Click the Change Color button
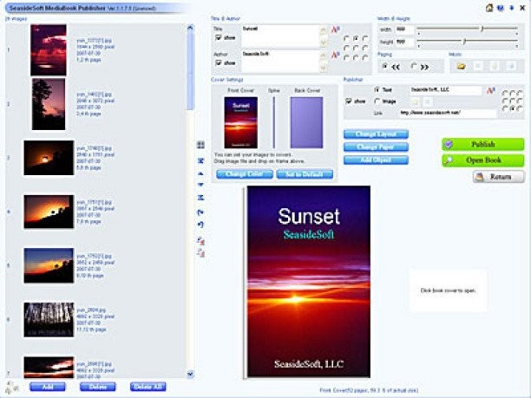Screen dimensions: 531x398 coord(245,174)
